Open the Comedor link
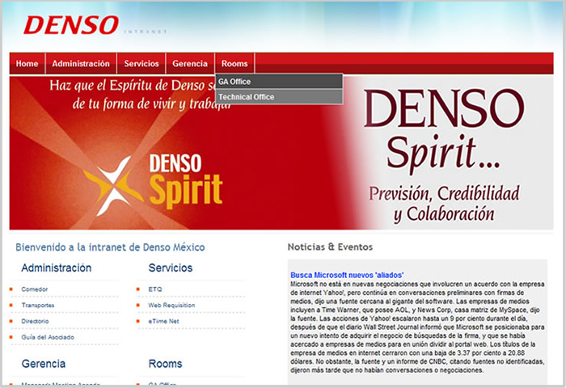The width and height of the screenshot is (566, 388). coord(35,289)
